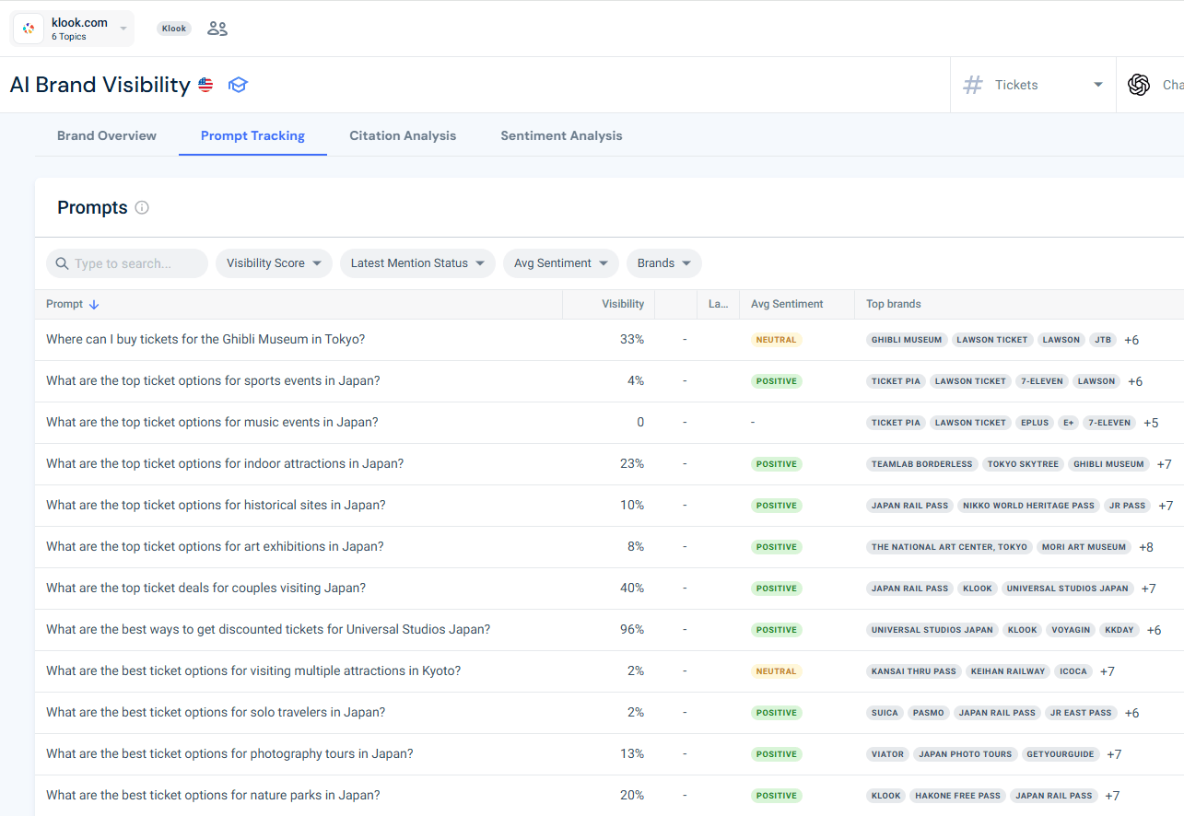
Task: Select the Prompt Tracking tab
Action: coord(252,135)
